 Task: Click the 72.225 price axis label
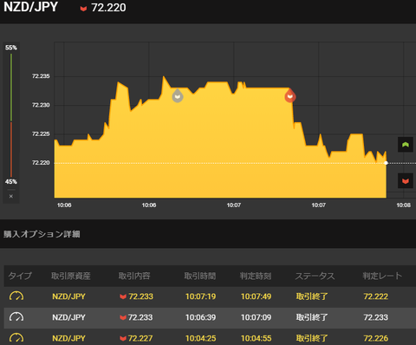[x=41, y=134]
